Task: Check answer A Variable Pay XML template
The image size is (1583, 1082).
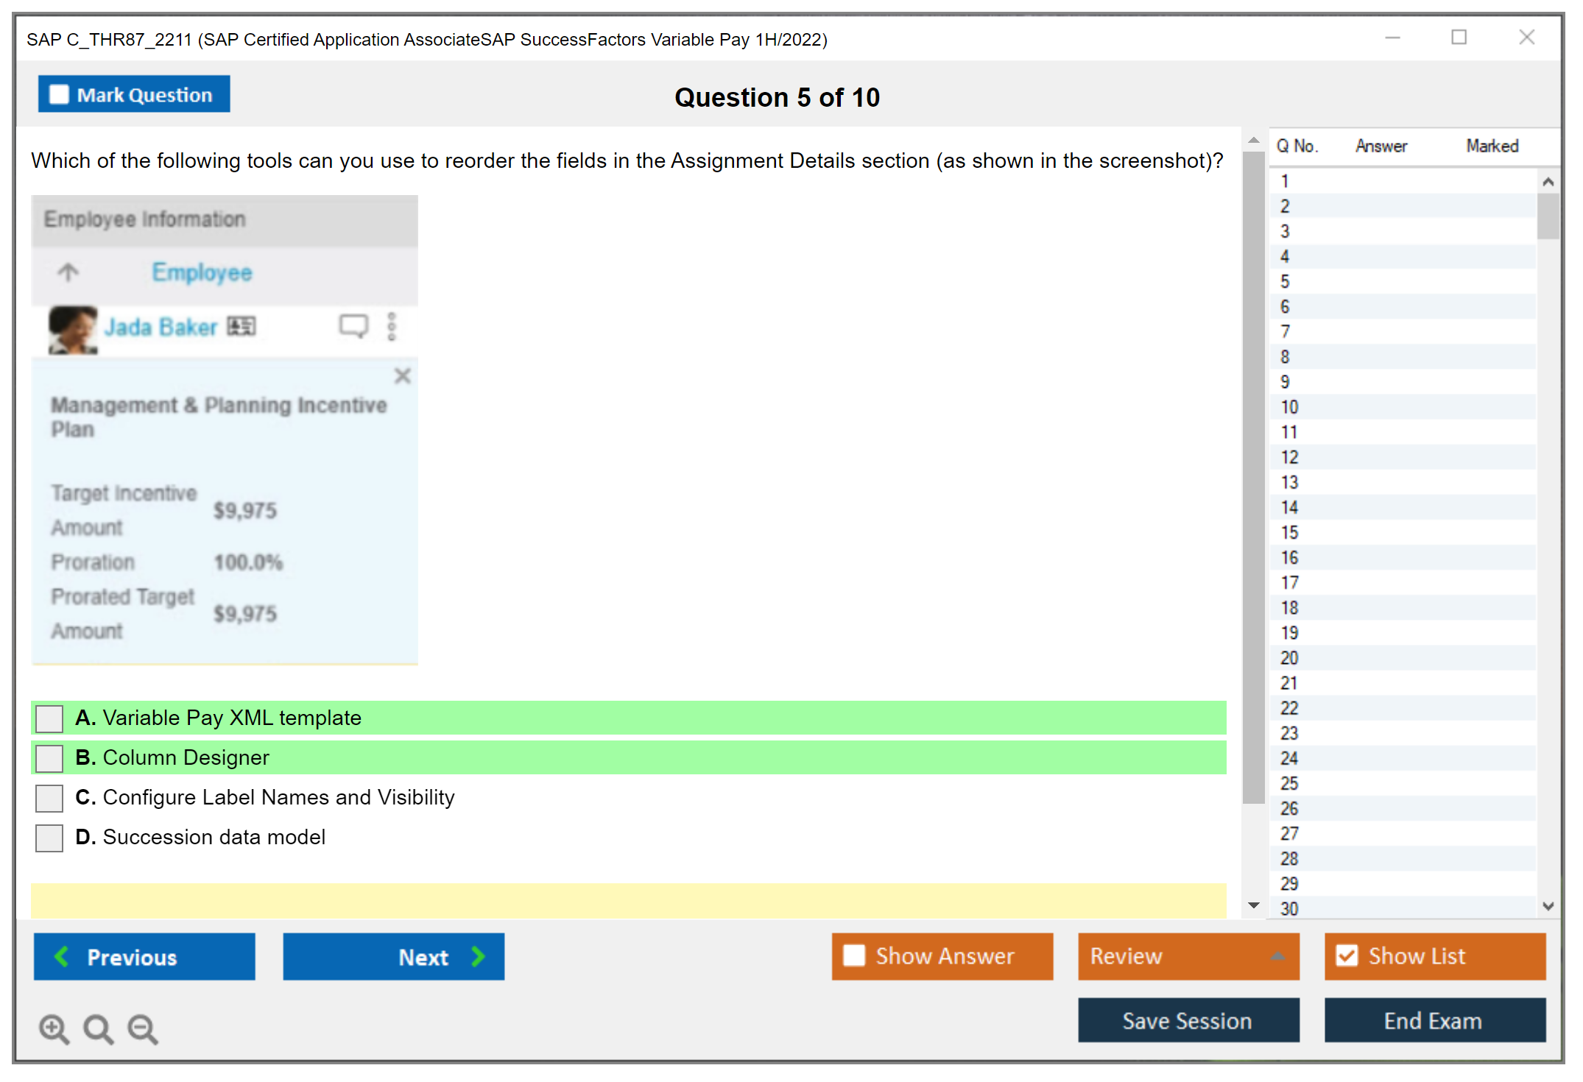Action: (49, 718)
